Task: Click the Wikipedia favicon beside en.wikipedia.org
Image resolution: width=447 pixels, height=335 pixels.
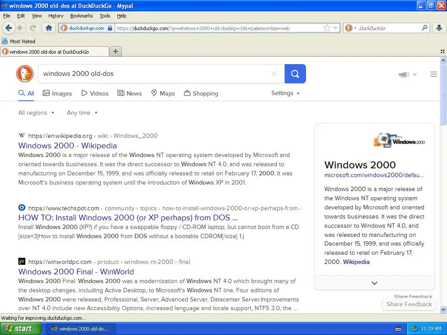Action: (x=22, y=136)
